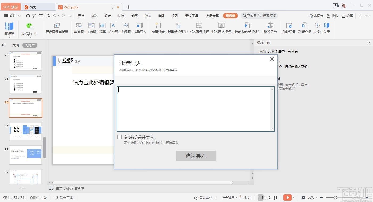
Task: Save the document with the save icon
Action: pyautogui.click(x=28, y=16)
